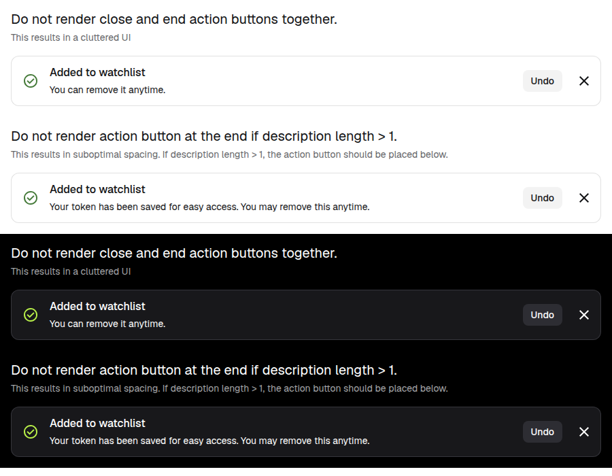The width and height of the screenshot is (612, 476).
Task: Click lime check icon in dark short-description toast
Action: tap(31, 315)
